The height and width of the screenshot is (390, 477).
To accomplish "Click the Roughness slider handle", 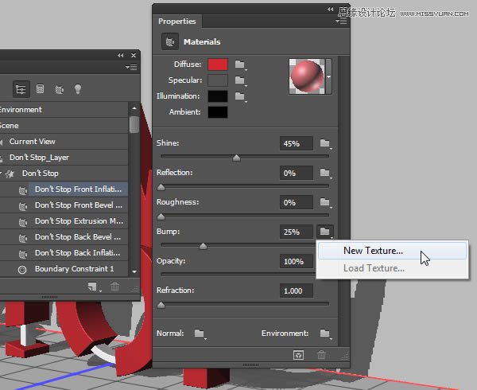I will click(161, 216).
